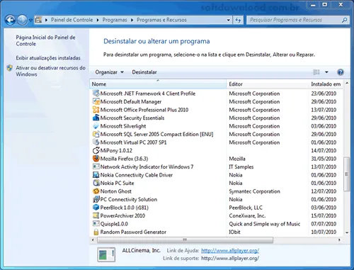Click the Microsoft SQL Server 2005 Compact icon

pos(96,134)
